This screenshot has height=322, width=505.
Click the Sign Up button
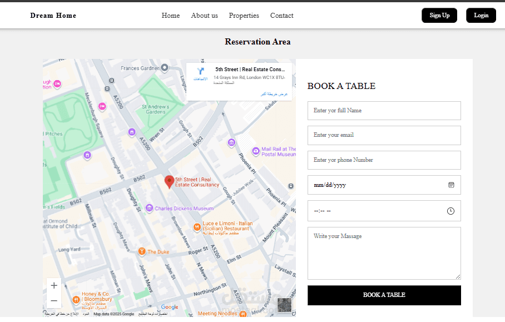[439, 16]
